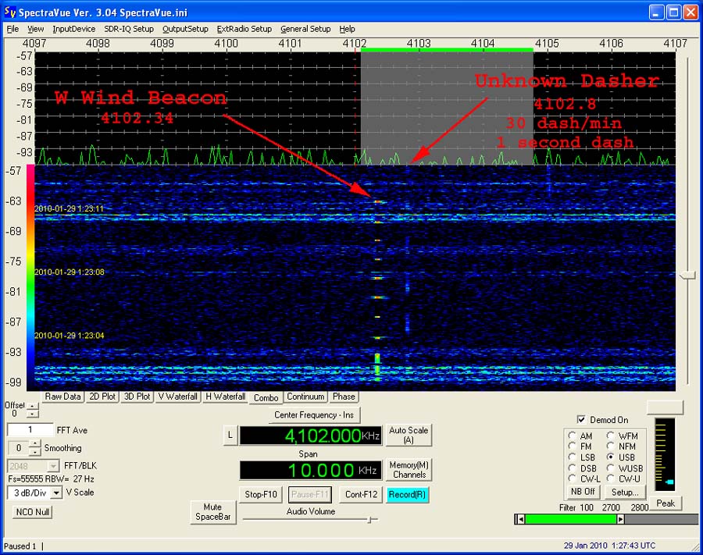Viewport: 703px width, 555px height.
Task: Expand the V Scale dB/Div dropdown
Action: (x=56, y=493)
